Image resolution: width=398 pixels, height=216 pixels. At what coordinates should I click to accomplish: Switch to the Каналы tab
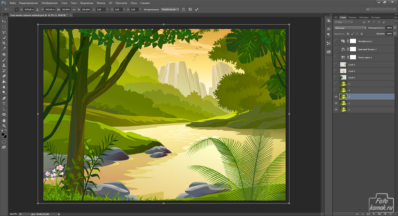(353, 18)
